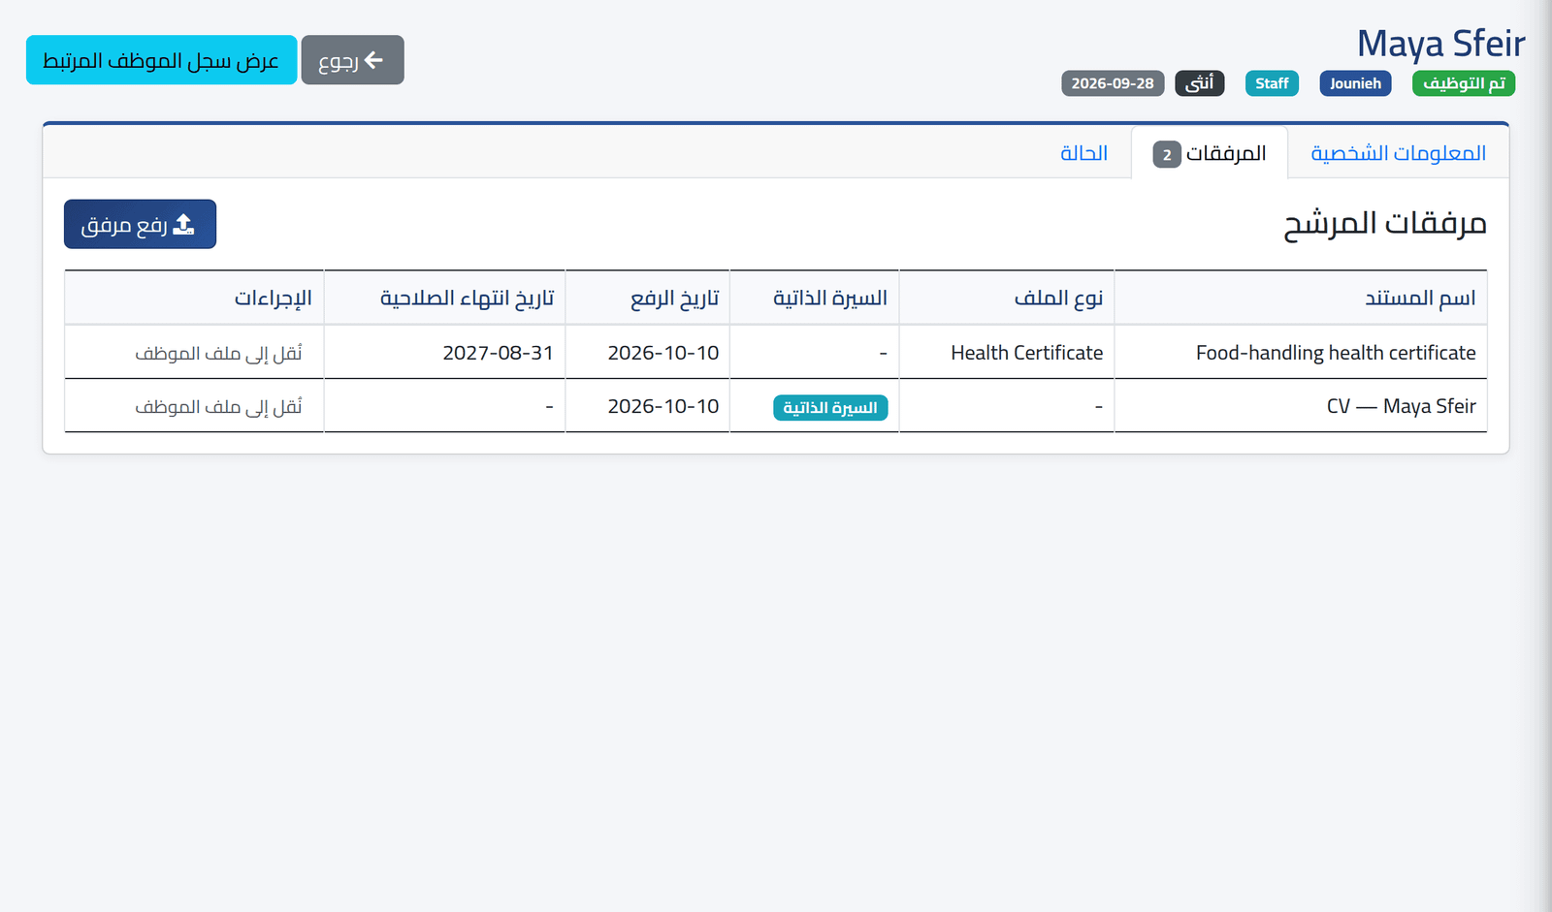The height and width of the screenshot is (912, 1552).
Task: Open the الحالة tab
Action: pos(1083,153)
